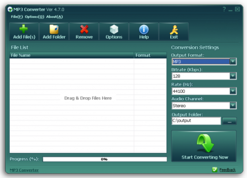Expand the Output Format dropdown

tap(233, 61)
